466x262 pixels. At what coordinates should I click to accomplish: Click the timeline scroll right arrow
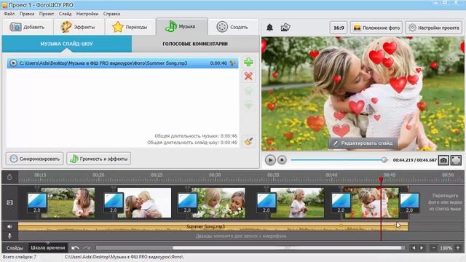tap(422, 247)
